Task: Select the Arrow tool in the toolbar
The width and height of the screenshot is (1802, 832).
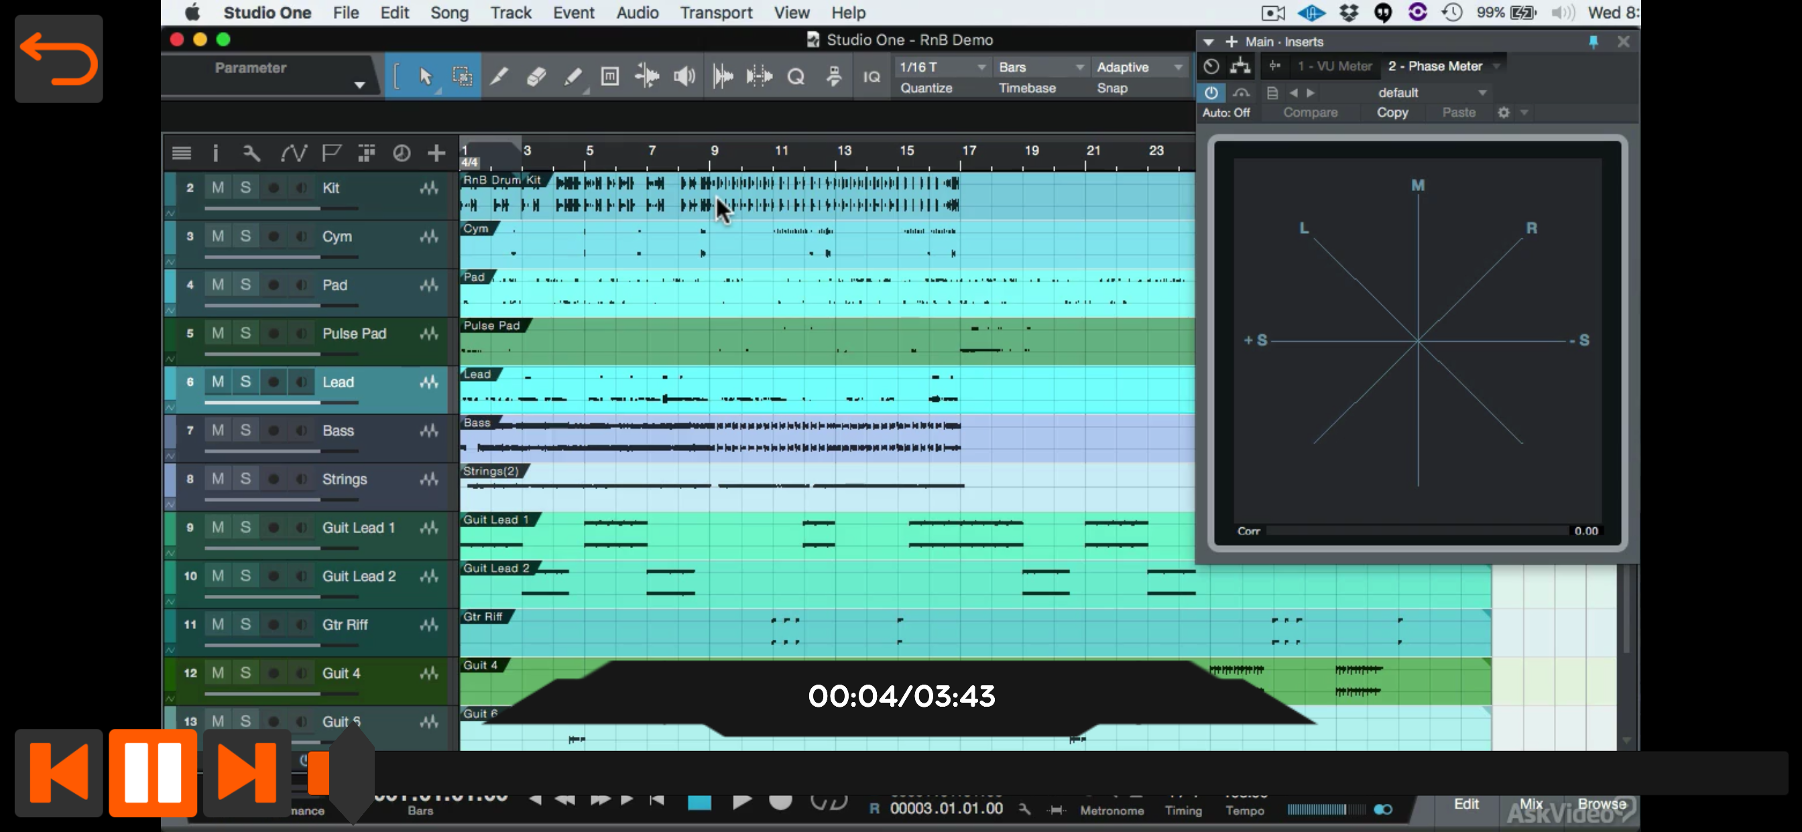Action: [x=424, y=76]
